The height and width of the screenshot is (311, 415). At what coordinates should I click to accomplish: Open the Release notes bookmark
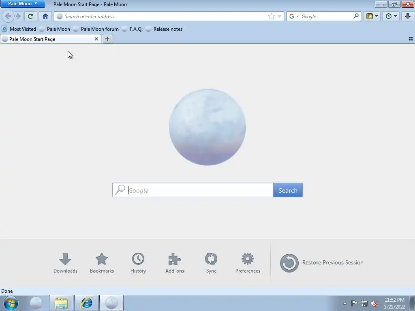pyautogui.click(x=165, y=29)
